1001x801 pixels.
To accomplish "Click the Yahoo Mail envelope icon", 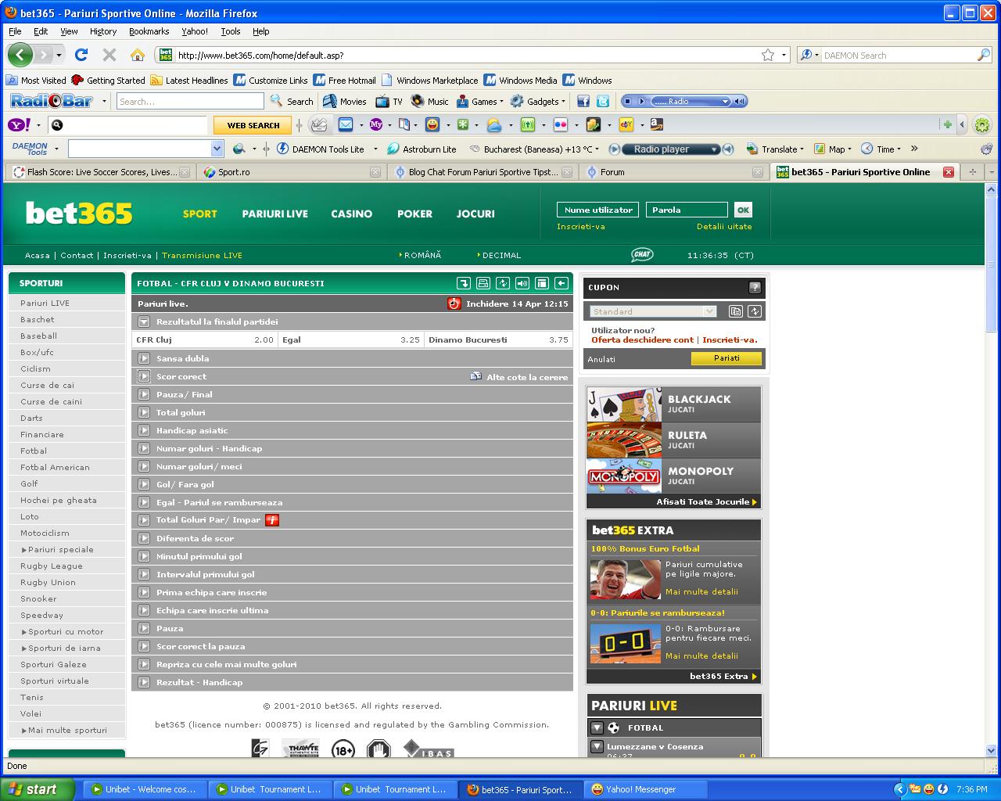I will pyautogui.click(x=345, y=124).
